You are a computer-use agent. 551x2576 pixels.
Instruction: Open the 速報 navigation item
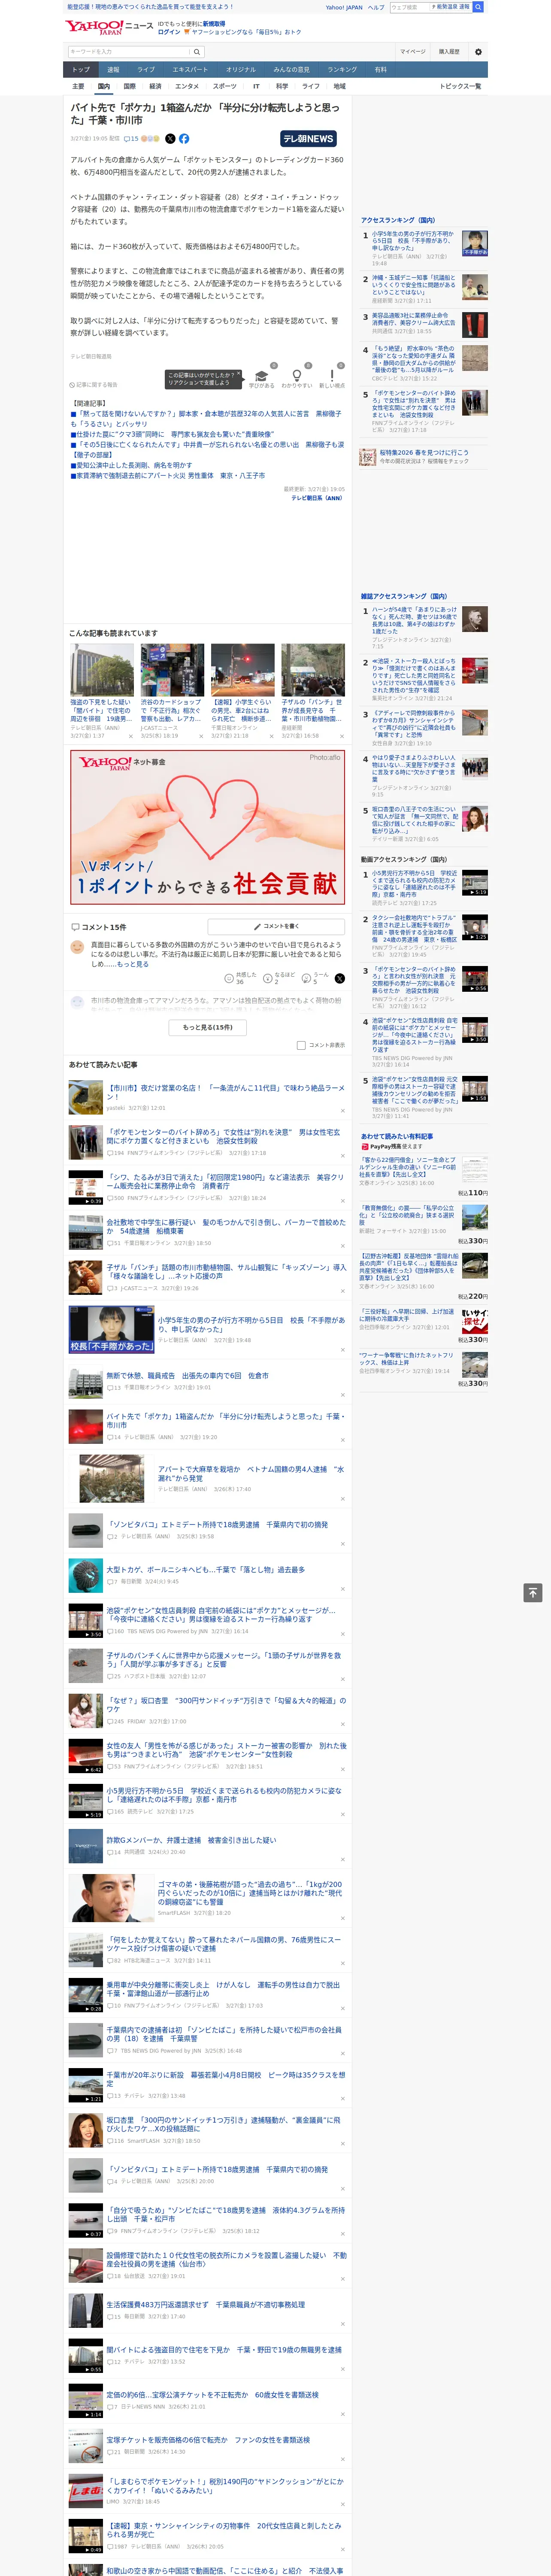coord(113,70)
